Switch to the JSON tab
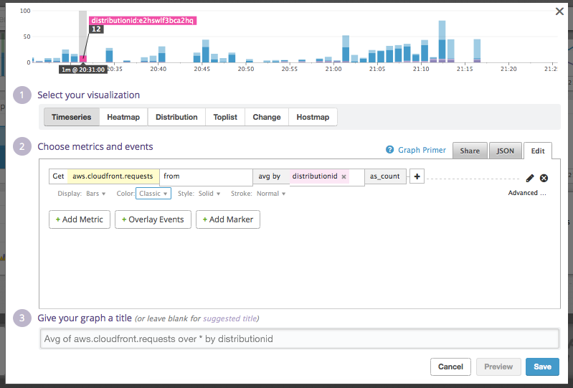 click(x=506, y=151)
